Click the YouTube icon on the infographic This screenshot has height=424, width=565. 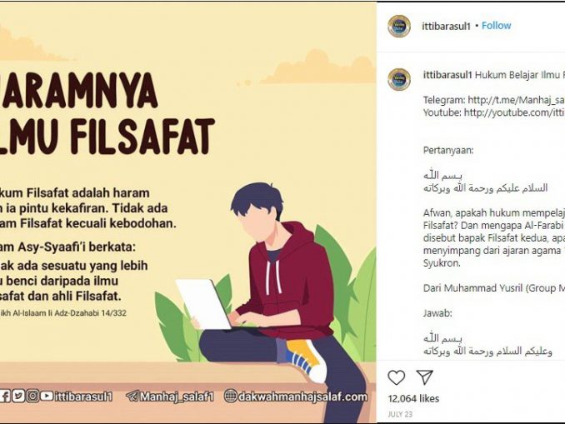coord(47,397)
